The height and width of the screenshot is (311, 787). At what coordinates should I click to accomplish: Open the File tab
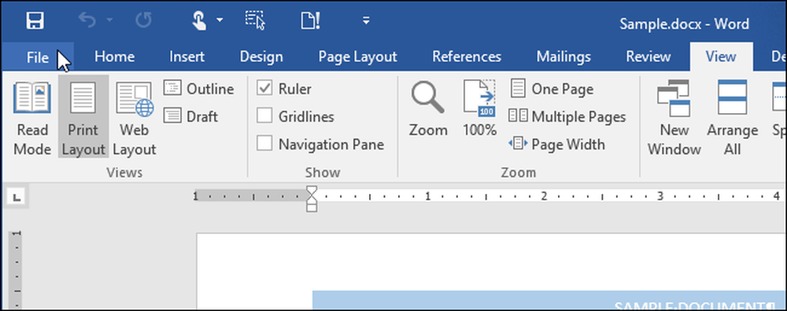click(x=38, y=57)
